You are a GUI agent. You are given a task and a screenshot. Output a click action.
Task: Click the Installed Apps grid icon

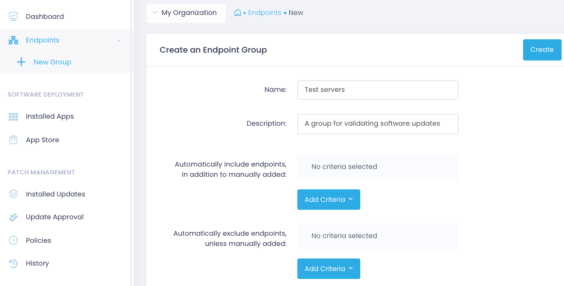tap(13, 116)
